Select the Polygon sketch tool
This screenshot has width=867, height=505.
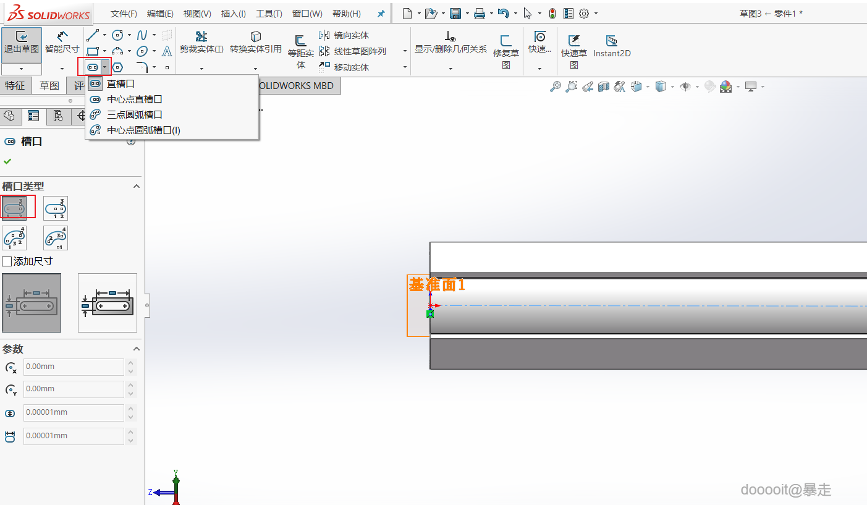[117, 67]
